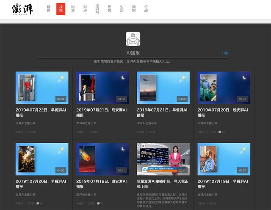Open title 2019年07月21日，早餐湃AI播报

coord(162,112)
